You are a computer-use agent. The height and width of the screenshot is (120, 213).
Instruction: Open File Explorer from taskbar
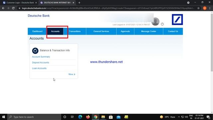tap(103, 117)
